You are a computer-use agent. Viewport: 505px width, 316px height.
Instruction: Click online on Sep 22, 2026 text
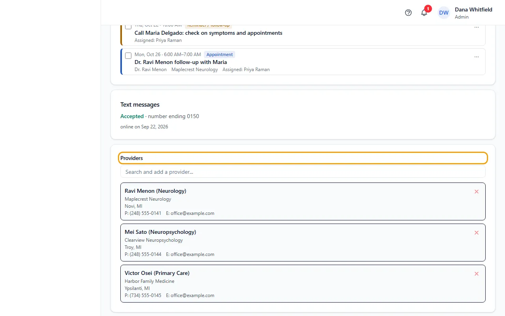pos(144,127)
